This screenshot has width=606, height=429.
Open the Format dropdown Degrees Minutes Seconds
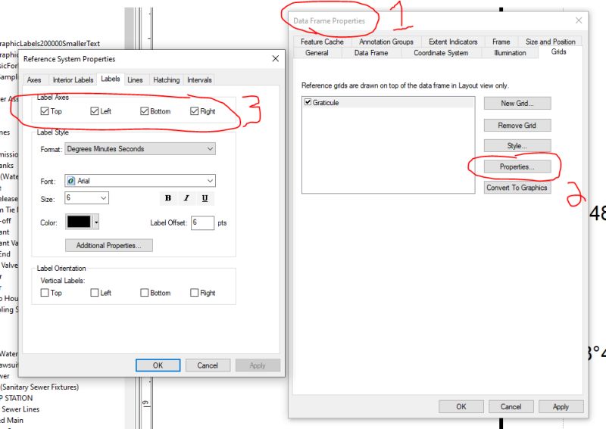[140, 148]
